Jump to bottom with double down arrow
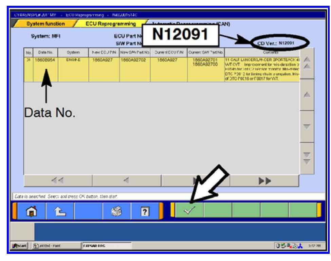This screenshot has width=331, height=261. tap(307, 158)
